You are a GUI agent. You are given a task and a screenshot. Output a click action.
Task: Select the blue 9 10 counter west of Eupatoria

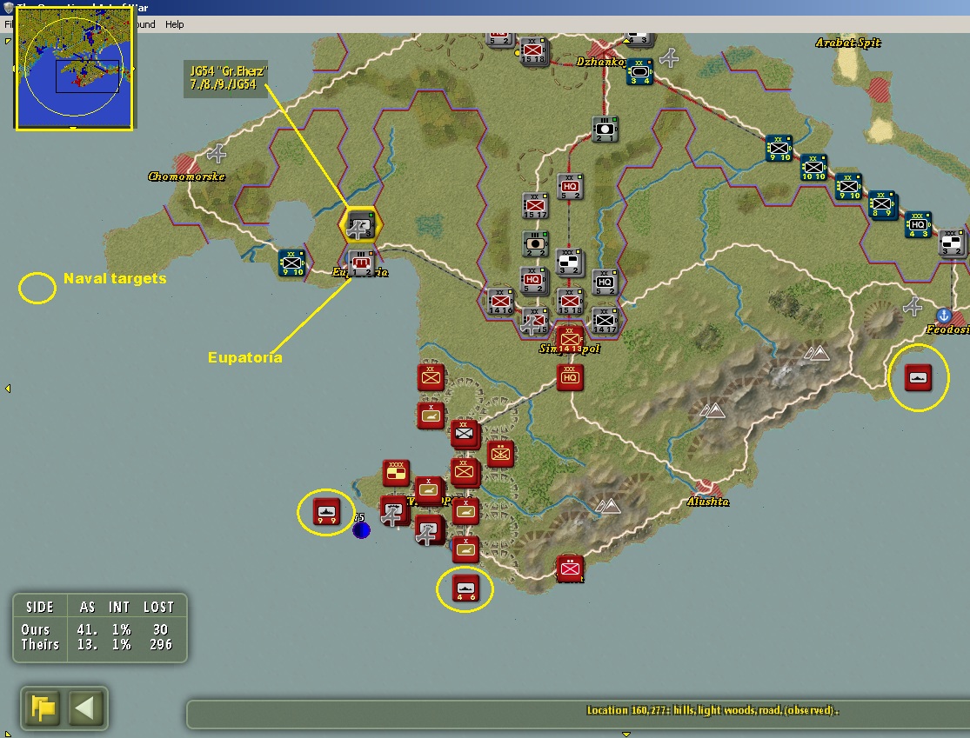click(291, 263)
